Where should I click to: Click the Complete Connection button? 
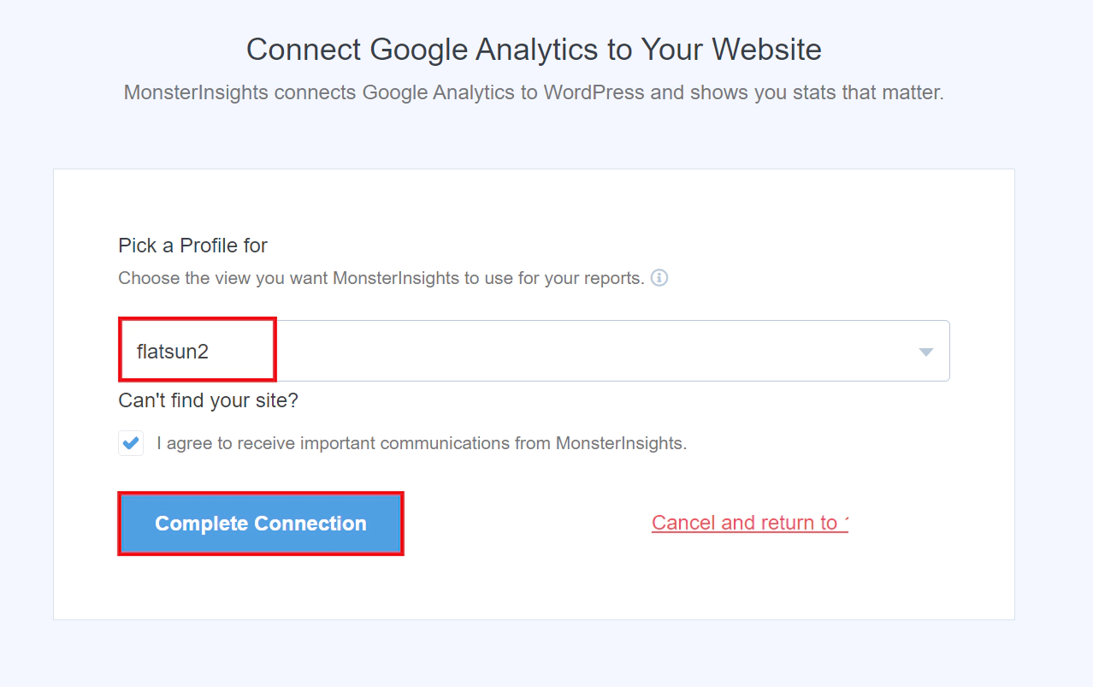pos(261,524)
